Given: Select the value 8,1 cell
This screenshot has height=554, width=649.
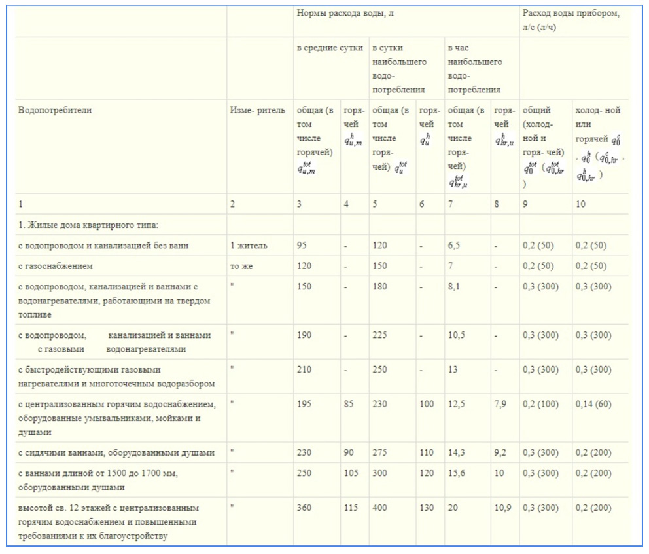Looking at the screenshot, I should click(455, 287).
